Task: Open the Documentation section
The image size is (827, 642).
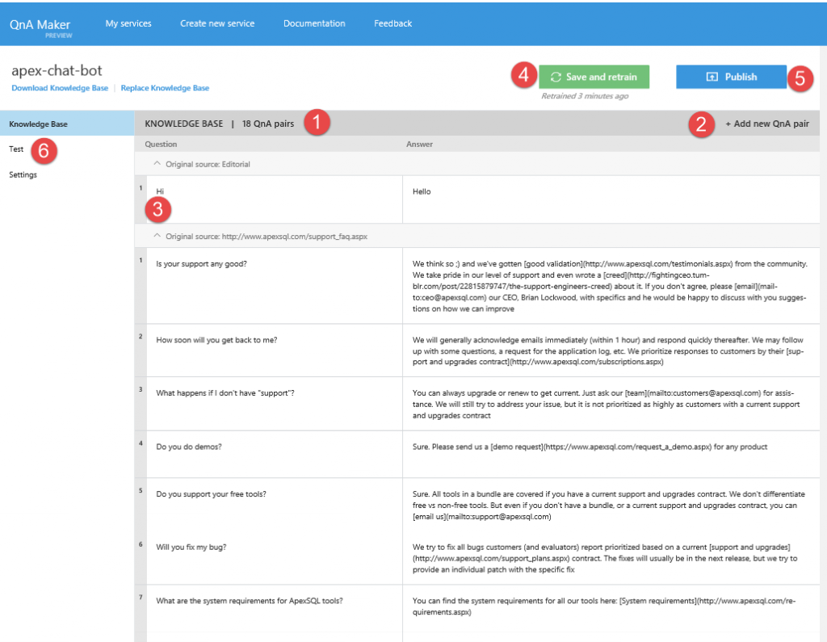Action: [314, 23]
